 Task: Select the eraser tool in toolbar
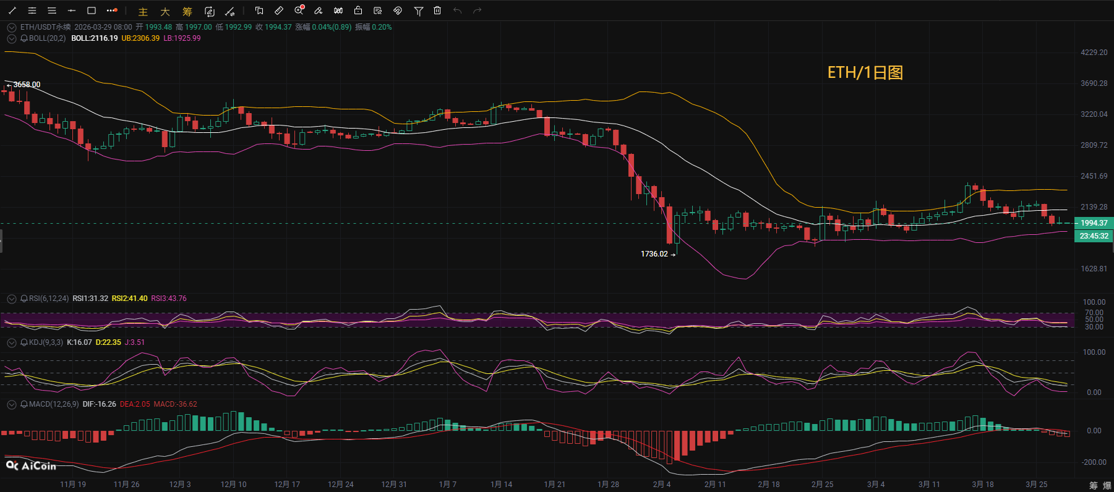tap(319, 11)
